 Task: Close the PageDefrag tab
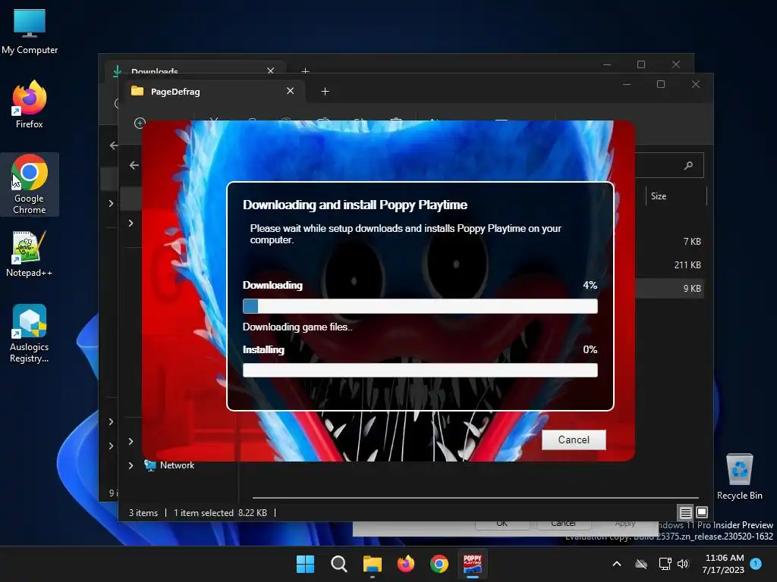tap(291, 91)
